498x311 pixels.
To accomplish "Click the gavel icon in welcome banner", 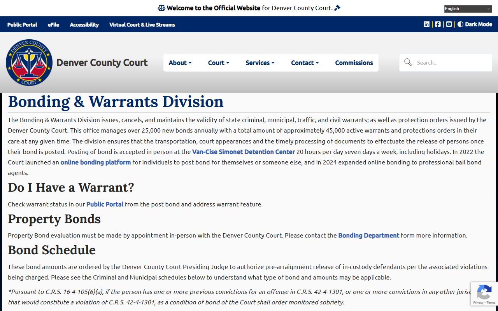I will [337, 8].
